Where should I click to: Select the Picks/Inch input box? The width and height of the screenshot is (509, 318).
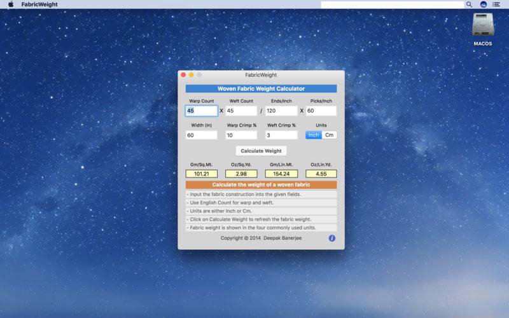tap(321, 111)
